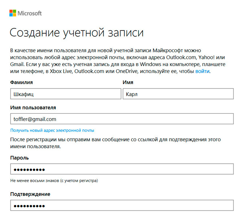Click the Microsoft wordmark text

(x=30, y=13)
